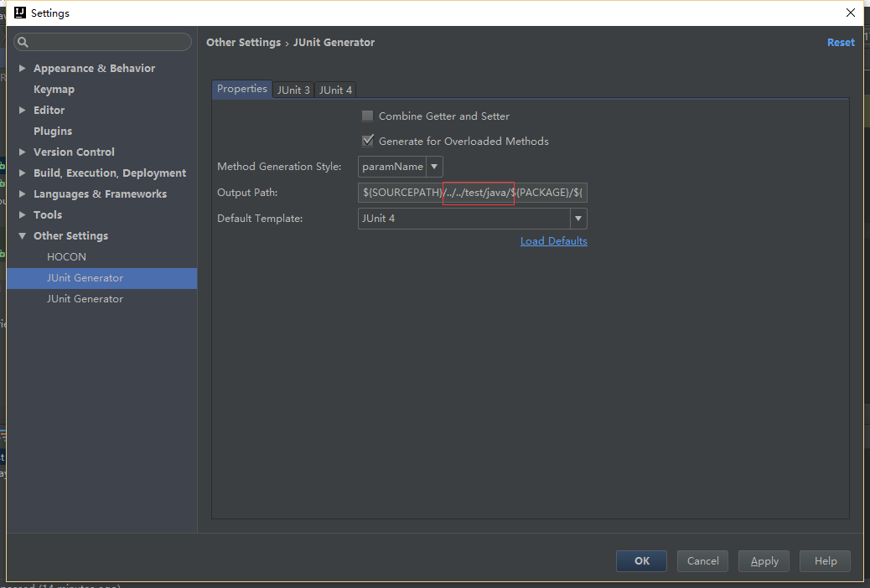Select the highlighted JUnit Generator entry
The height and width of the screenshot is (588, 870).
coord(102,278)
